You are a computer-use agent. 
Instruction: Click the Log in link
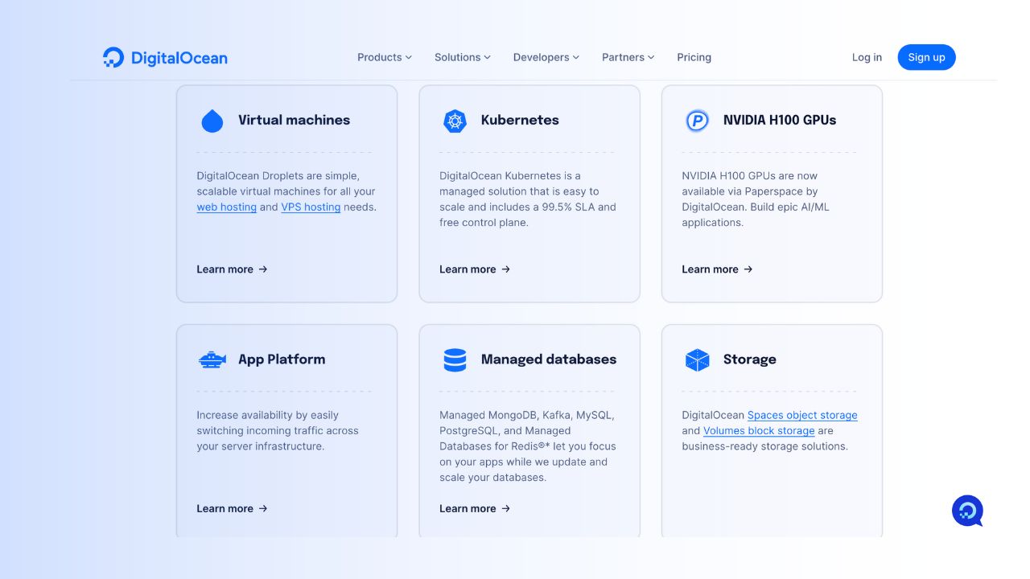point(867,57)
